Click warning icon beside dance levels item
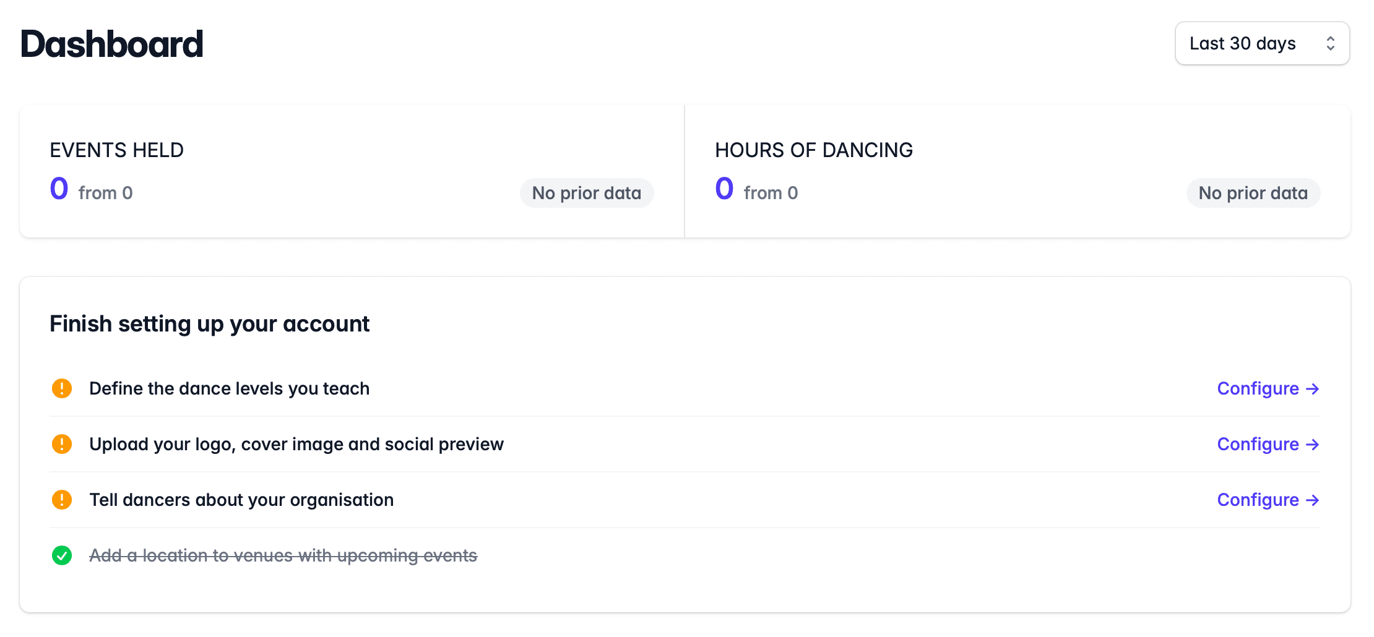Screen dimensions: 1374x637 pyautogui.click(x=62, y=388)
